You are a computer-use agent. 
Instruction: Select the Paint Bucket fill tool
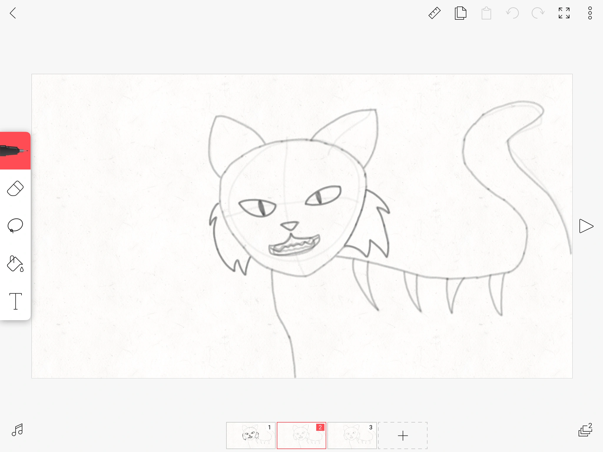[x=15, y=263]
